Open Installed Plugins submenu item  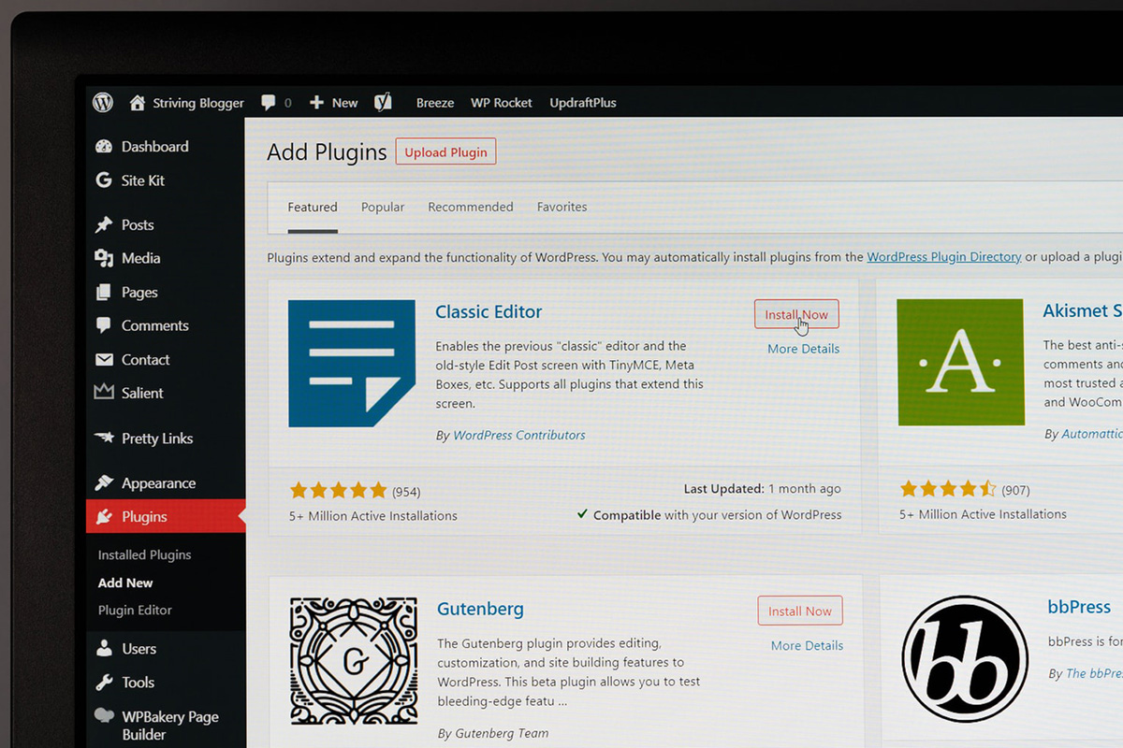coord(144,554)
